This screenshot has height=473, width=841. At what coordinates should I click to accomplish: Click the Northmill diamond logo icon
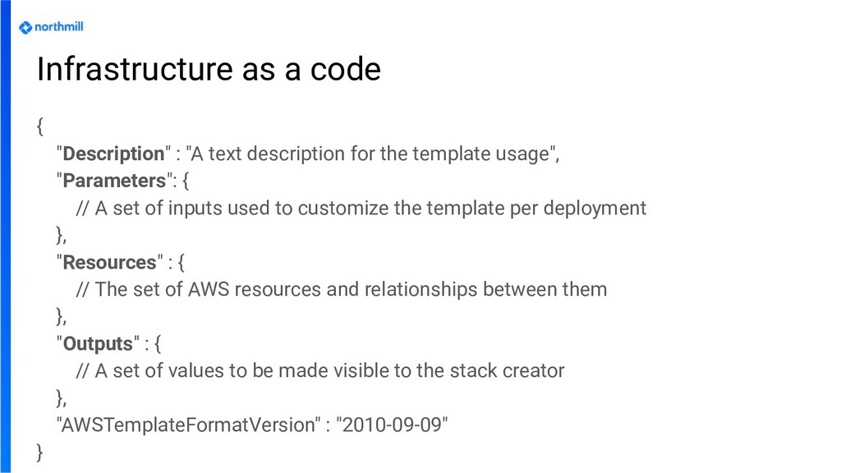pyautogui.click(x=25, y=27)
